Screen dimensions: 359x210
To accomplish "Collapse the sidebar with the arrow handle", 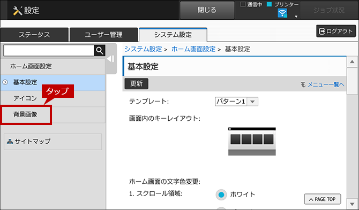I will [x=111, y=59].
